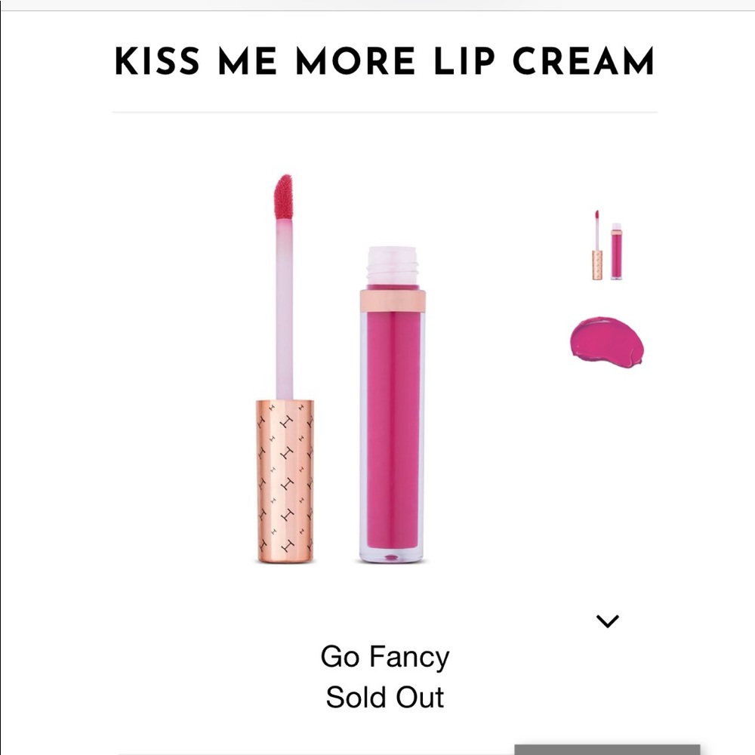Expand more thumbnails with the down chevron
Viewport: 755px width, 755px height.
click(608, 621)
